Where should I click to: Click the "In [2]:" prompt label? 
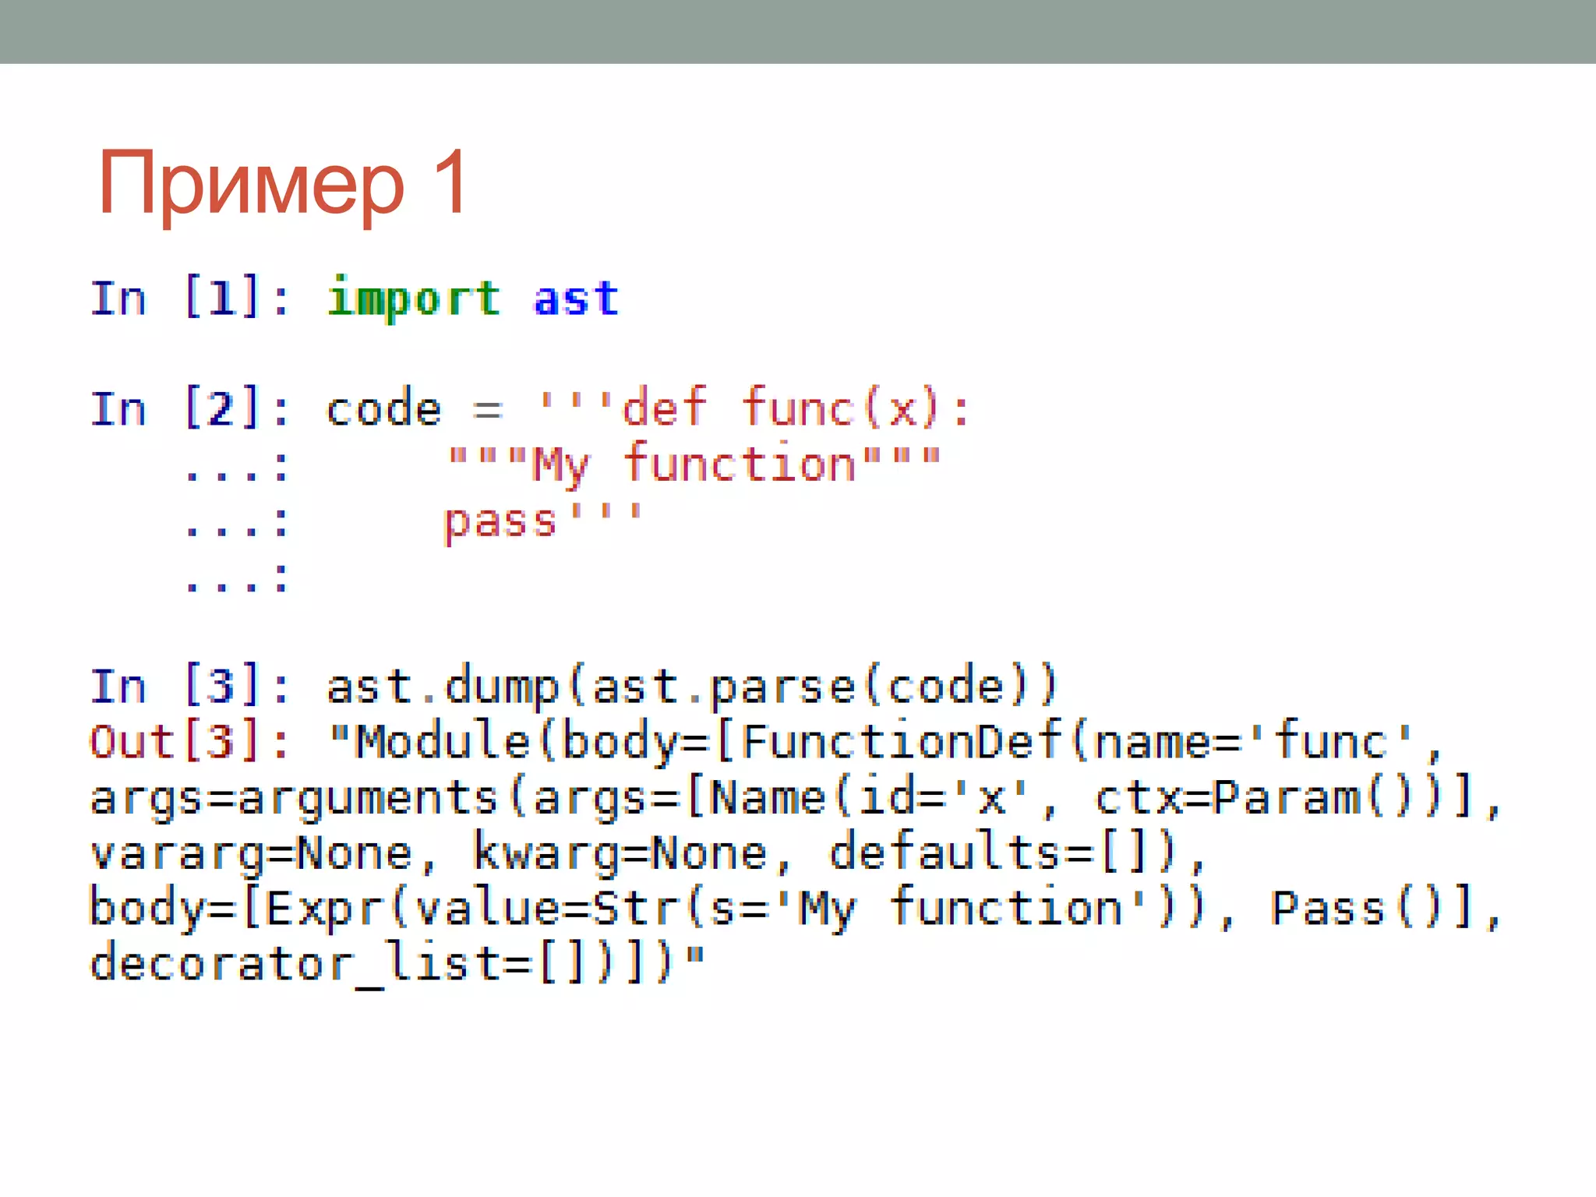click(190, 409)
